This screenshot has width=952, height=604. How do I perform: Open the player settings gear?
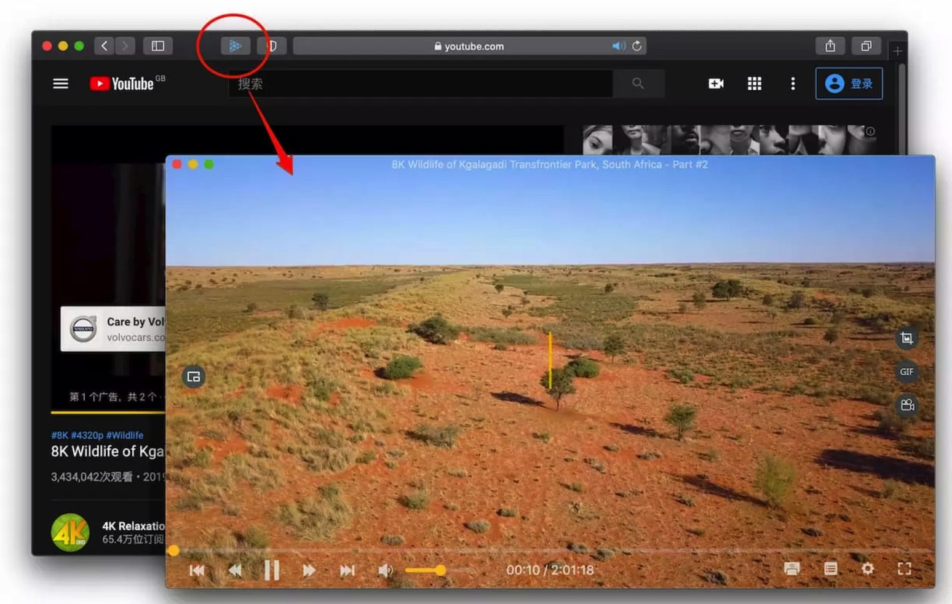867,569
